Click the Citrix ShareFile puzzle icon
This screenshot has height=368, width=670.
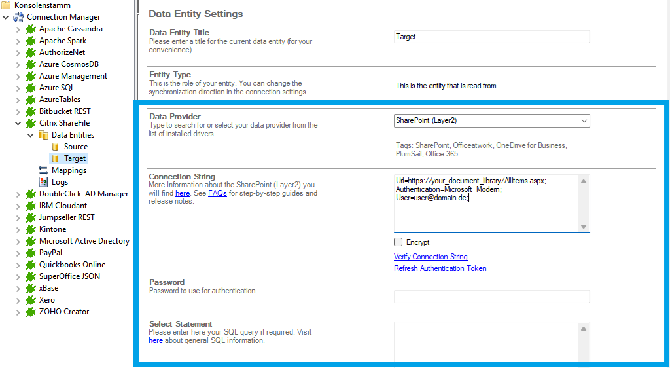(x=31, y=123)
